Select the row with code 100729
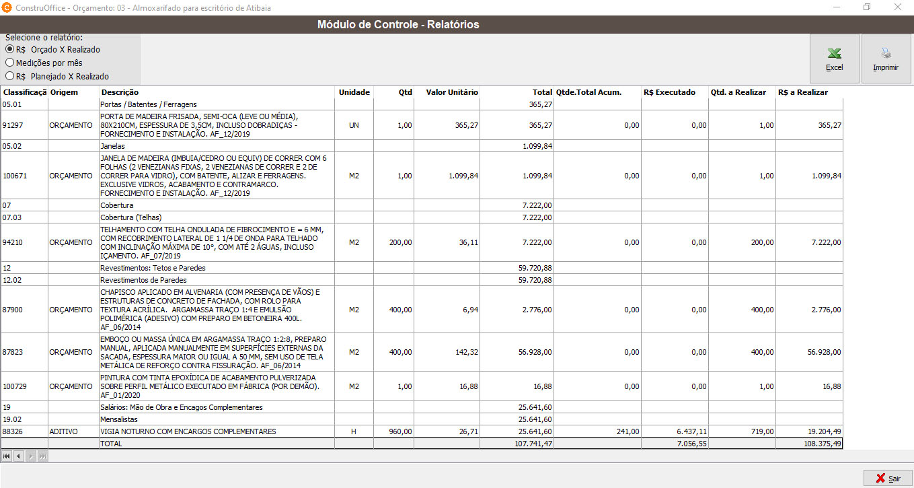The height and width of the screenshot is (488, 914). coord(422,386)
